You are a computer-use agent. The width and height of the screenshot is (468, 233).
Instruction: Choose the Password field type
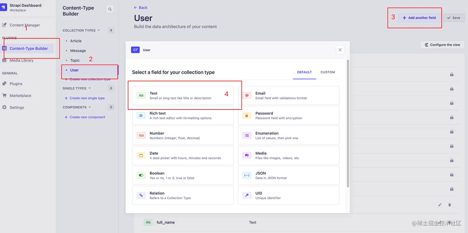[x=288, y=115]
